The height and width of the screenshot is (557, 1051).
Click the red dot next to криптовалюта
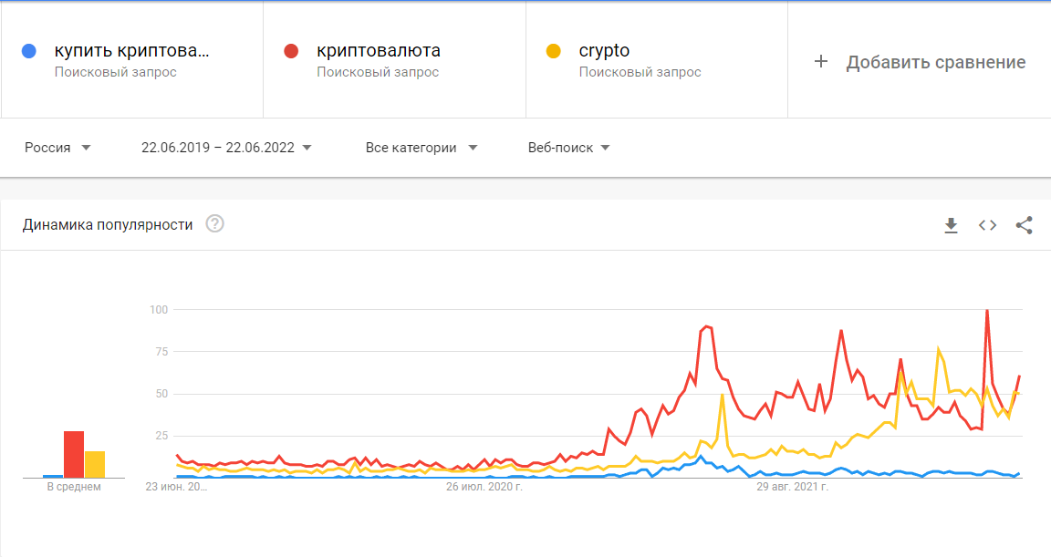click(292, 51)
